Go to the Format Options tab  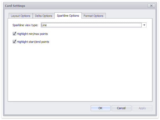tap(93, 16)
